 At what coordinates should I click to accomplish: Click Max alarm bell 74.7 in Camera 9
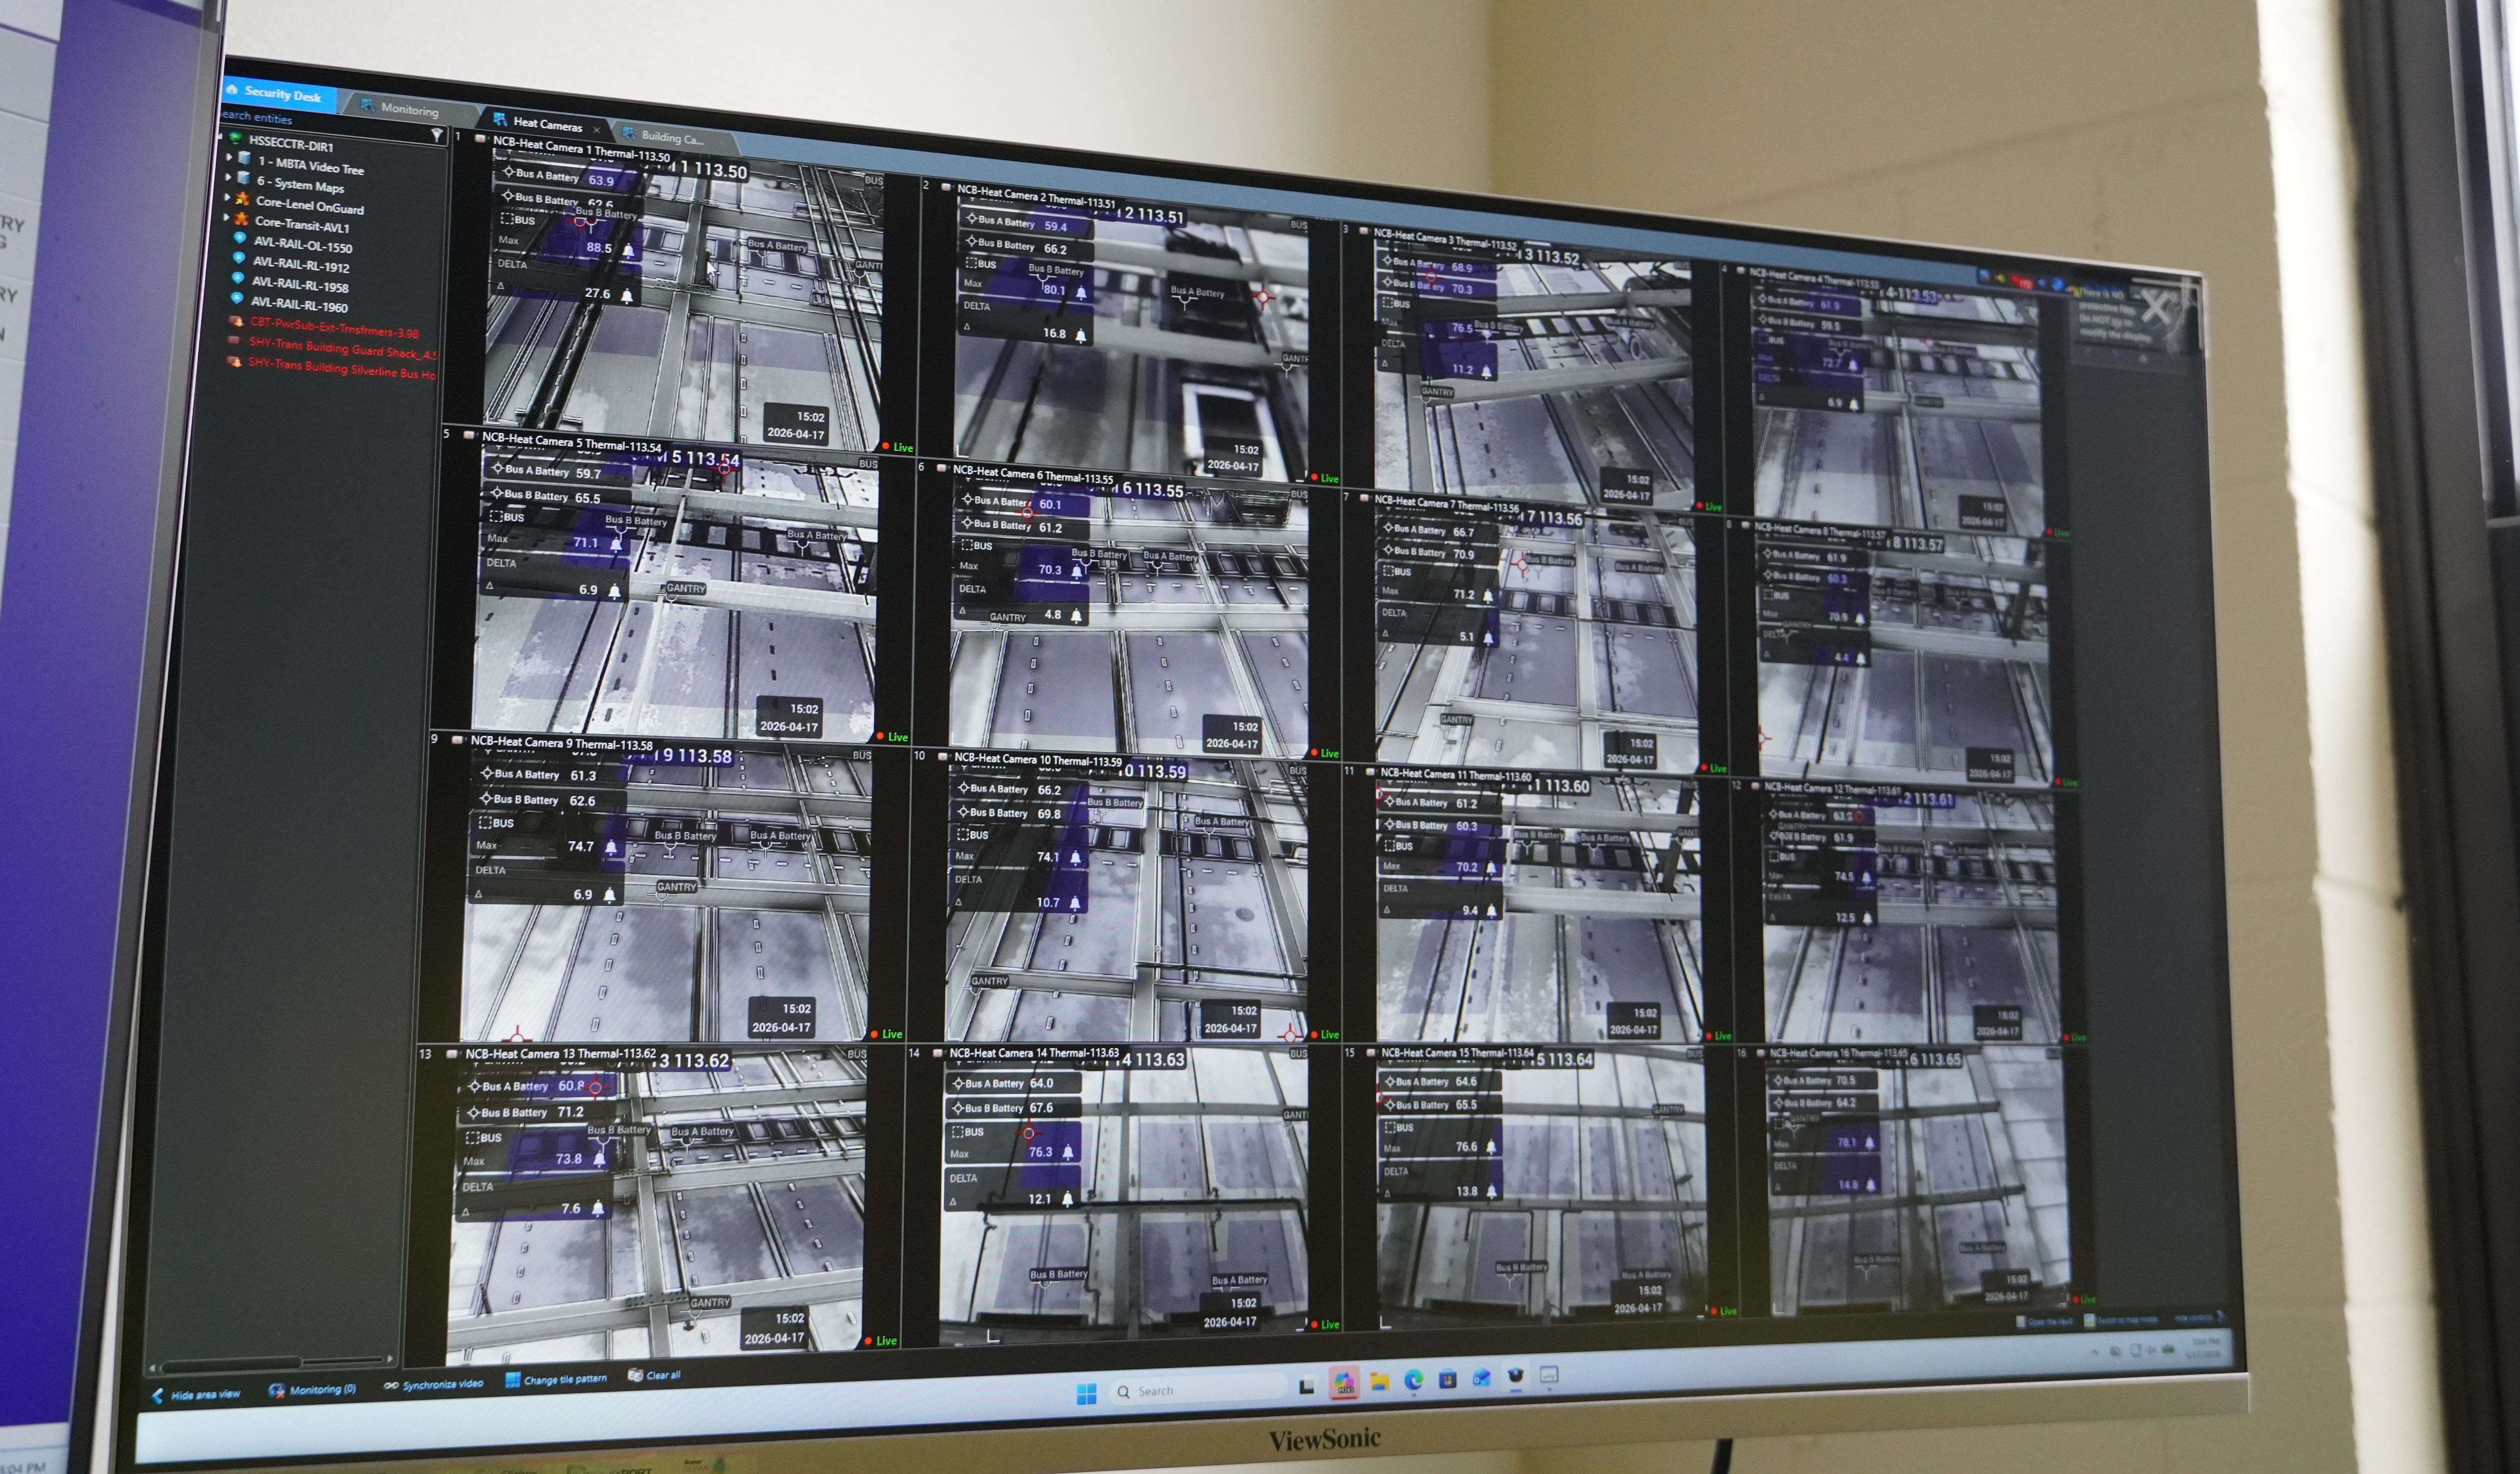pyautogui.click(x=611, y=847)
